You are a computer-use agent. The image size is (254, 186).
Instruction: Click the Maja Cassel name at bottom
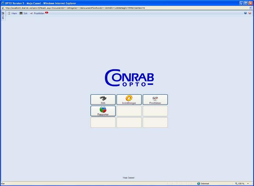coord(129,178)
